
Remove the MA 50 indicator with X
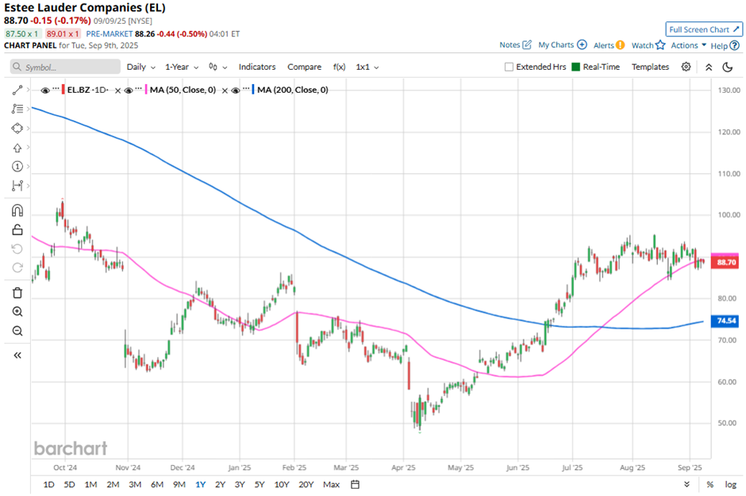click(225, 90)
